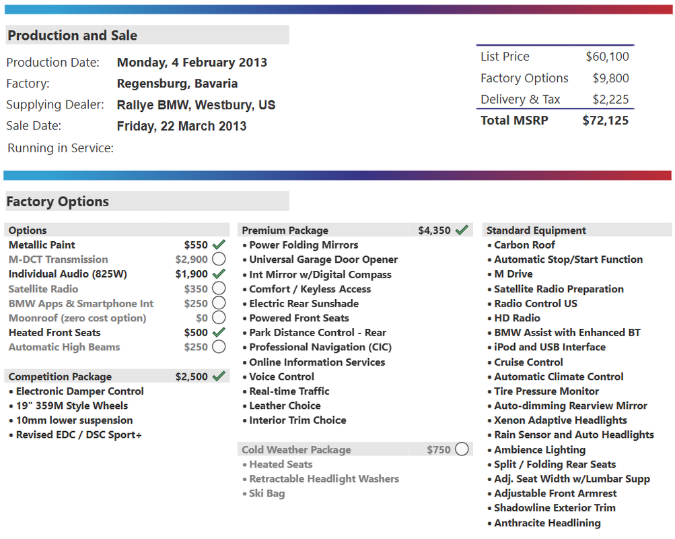This screenshot has height=539, width=675.
Task: Click 'Retractable Headlight Washers' item
Action: (324, 478)
